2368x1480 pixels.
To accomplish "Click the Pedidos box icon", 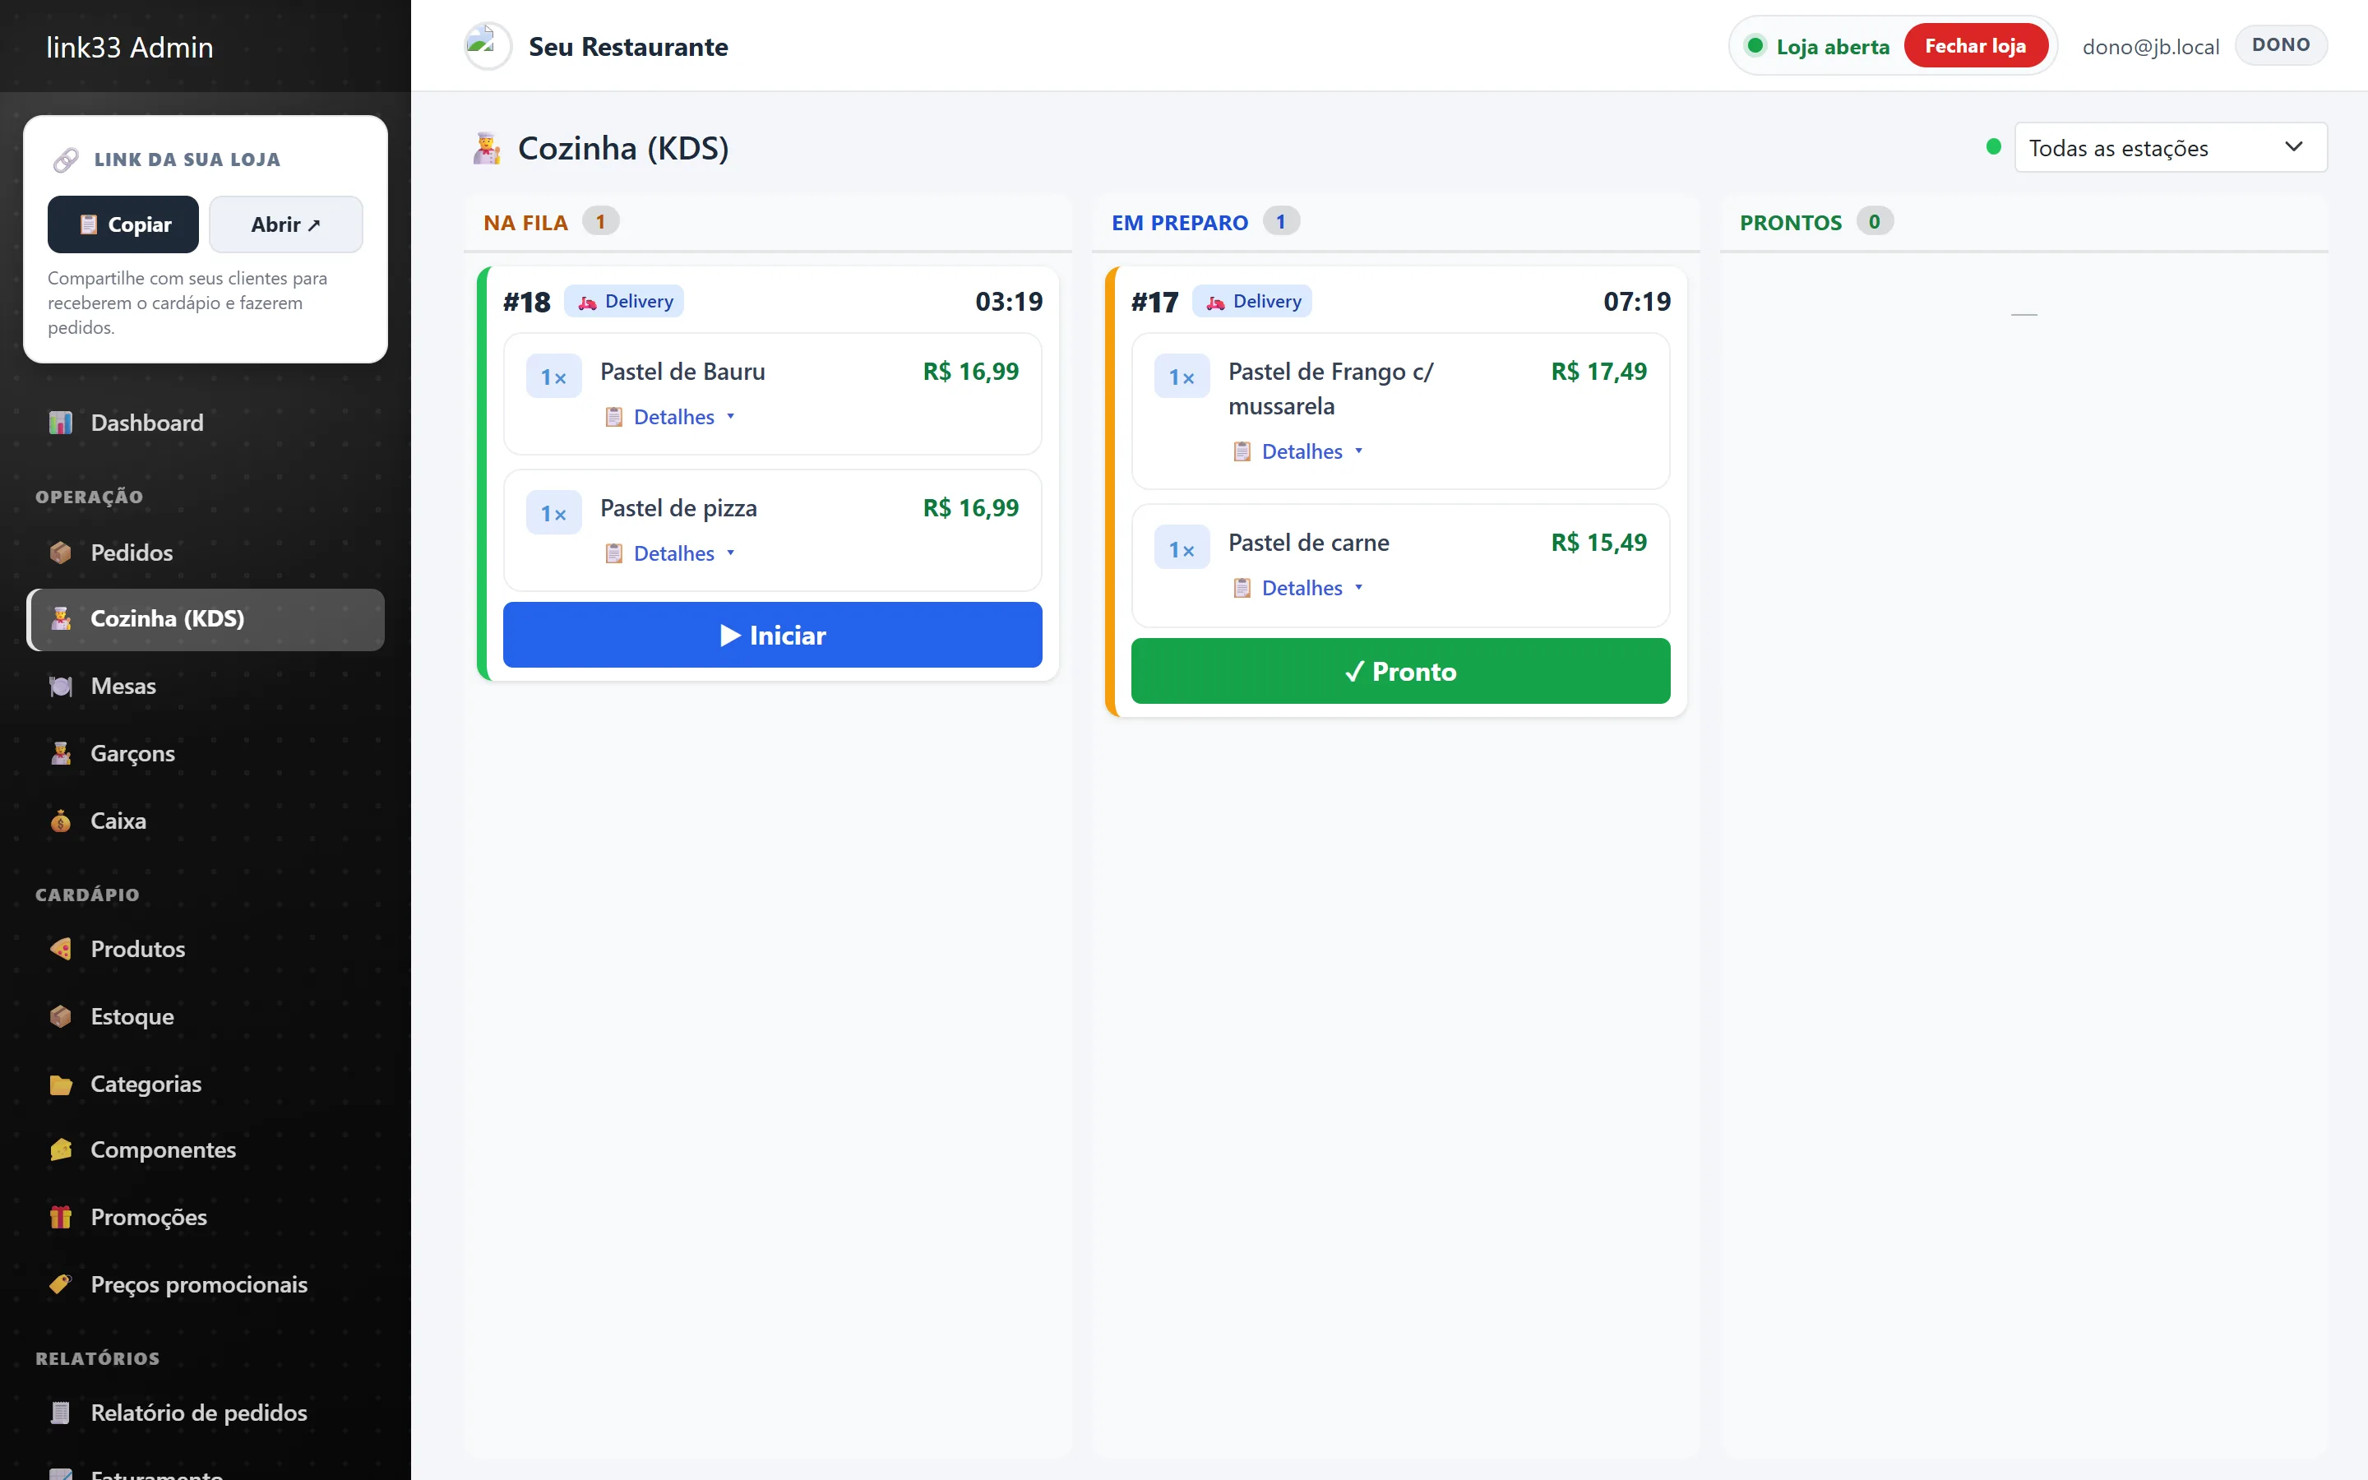I will (x=61, y=552).
